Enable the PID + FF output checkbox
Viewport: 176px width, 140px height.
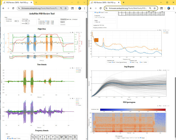click(95, 22)
